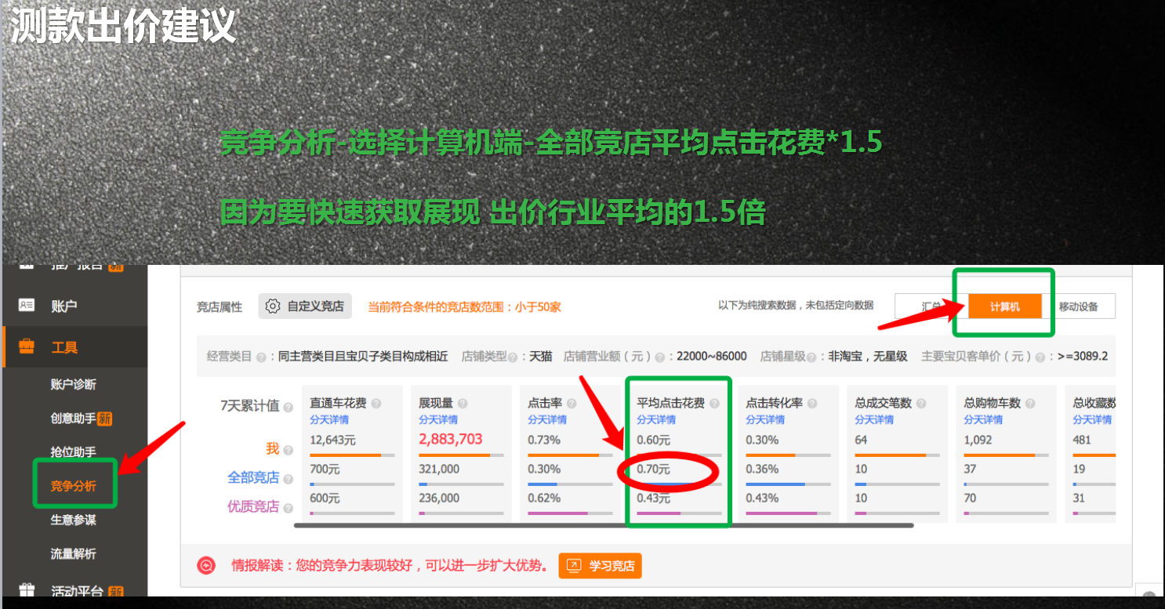This screenshot has width=1165, height=609.
Task: Click the red circular icon beside 情报解读
Action: (x=206, y=565)
